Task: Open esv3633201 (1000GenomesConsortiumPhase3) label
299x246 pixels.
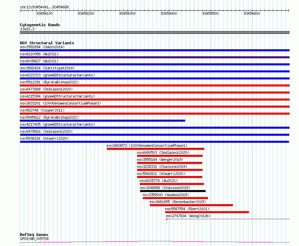Action: (60, 103)
